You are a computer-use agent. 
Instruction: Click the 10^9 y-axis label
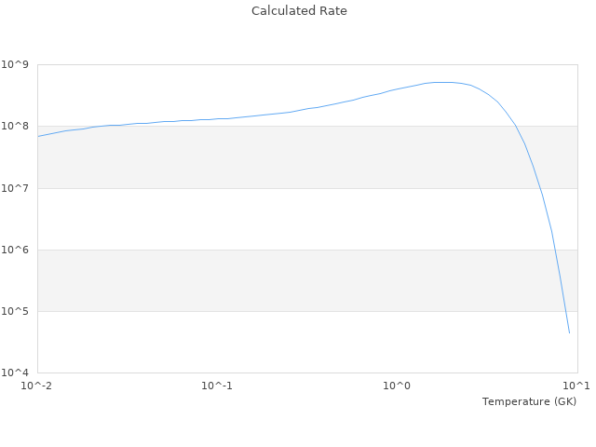pyautogui.click(x=16, y=65)
